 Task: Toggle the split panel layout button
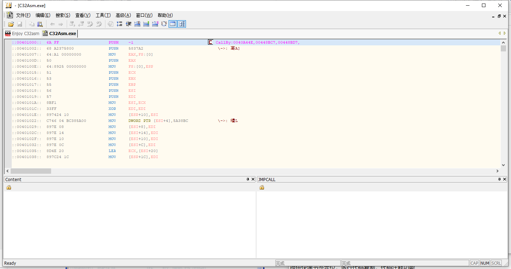point(182,24)
